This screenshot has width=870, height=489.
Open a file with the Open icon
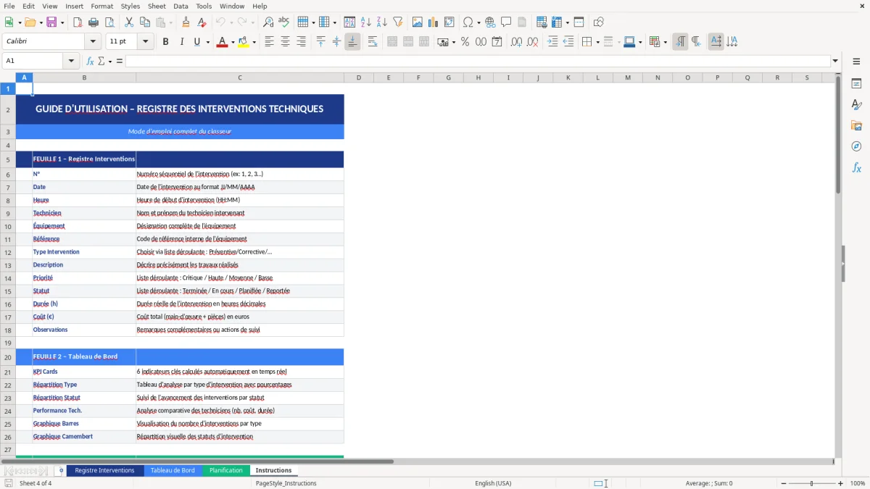click(x=30, y=22)
